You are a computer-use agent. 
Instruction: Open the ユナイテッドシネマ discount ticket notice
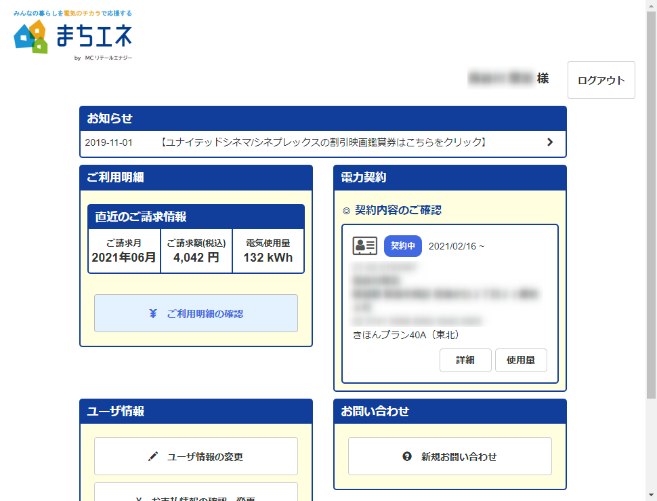pyautogui.click(x=324, y=142)
